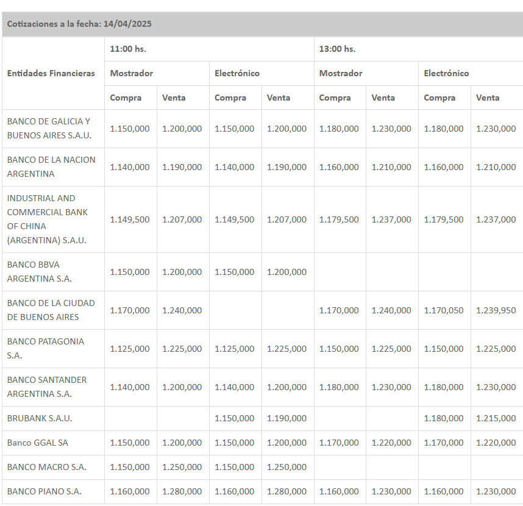Click Banco Macro 11:00 Electrónico Compra 1.150,000
The height and width of the screenshot is (506, 523).
[x=235, y=467]
